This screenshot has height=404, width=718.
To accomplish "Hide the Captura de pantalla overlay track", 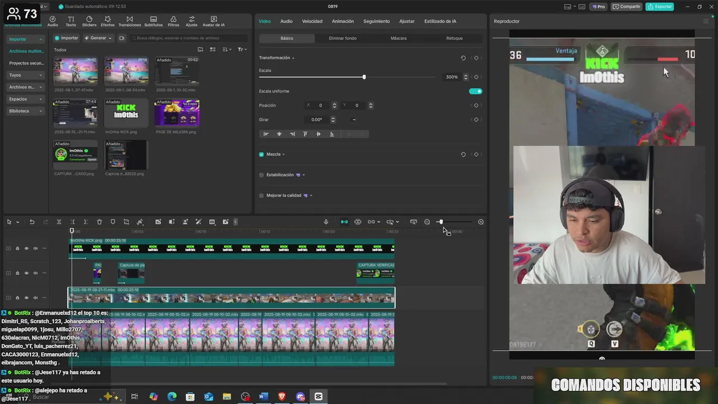I will 26,273.
